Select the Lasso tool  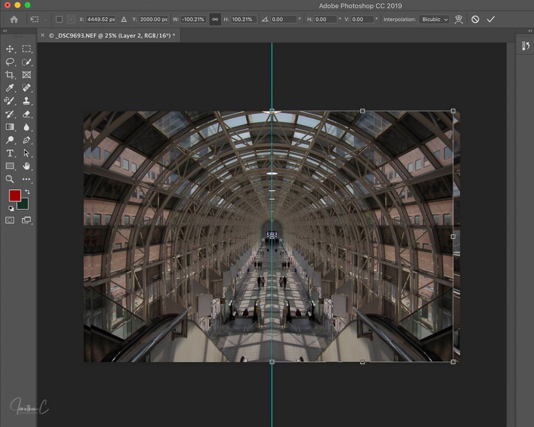pos(10,62)
